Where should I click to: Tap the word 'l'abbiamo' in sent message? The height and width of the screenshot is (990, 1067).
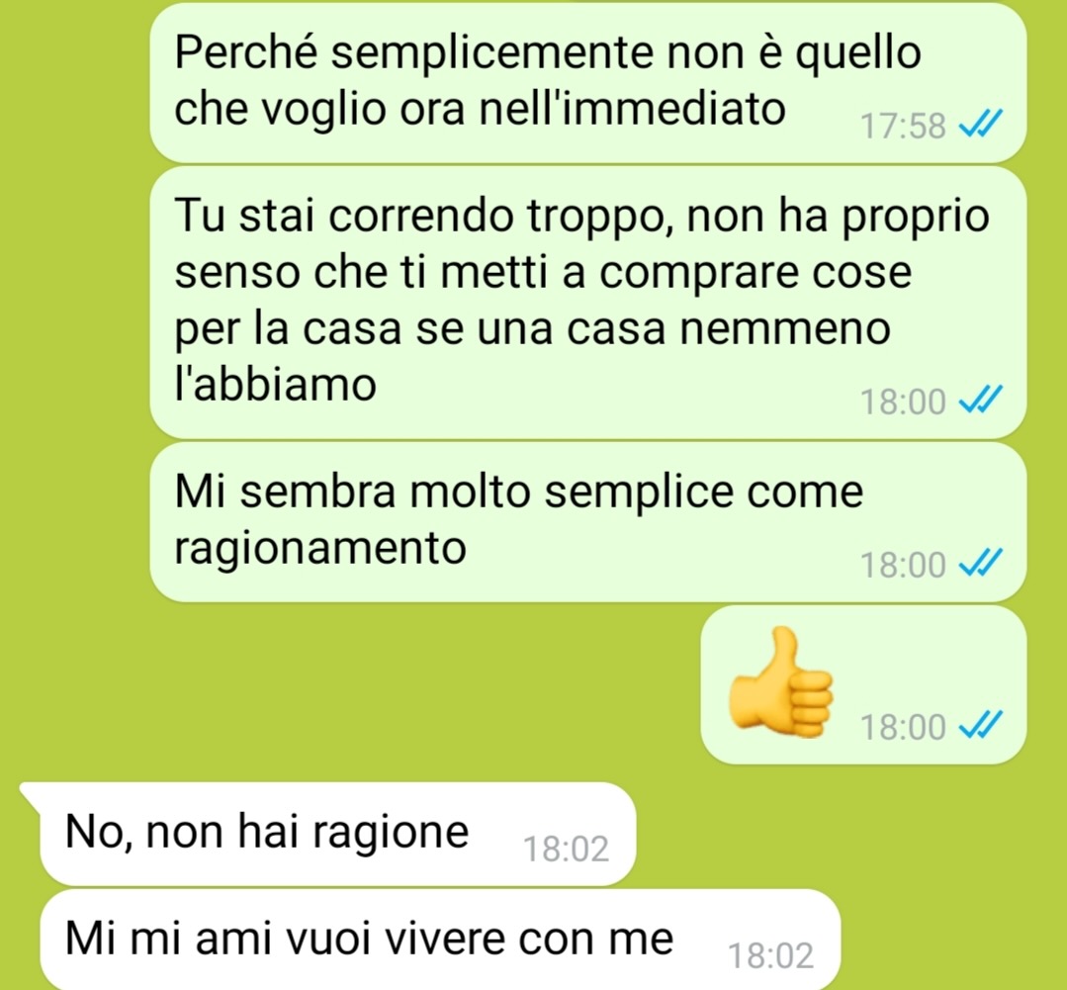pyautogui.click(x=275, y=384)
